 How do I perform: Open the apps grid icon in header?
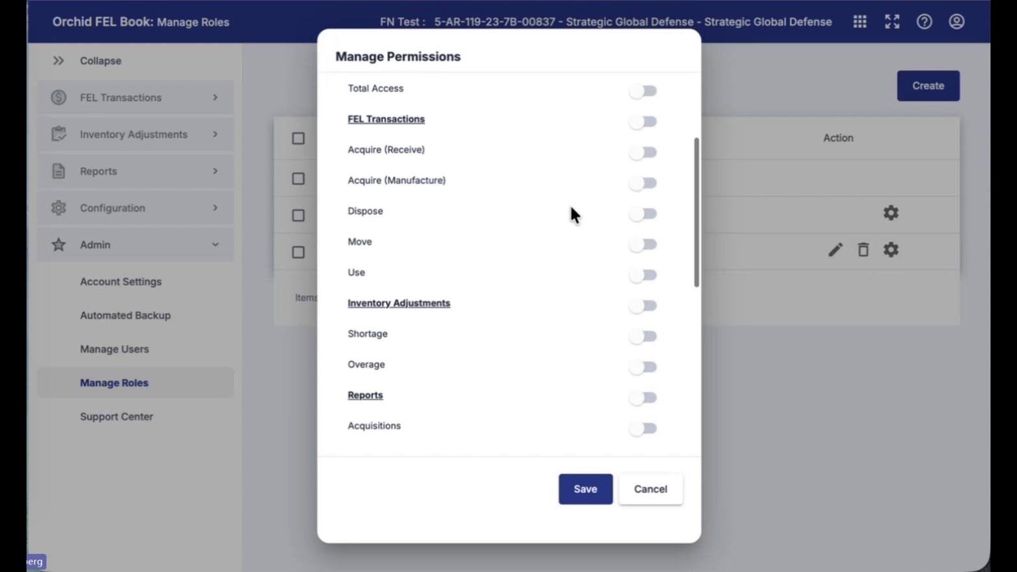[x=859, y=21]
